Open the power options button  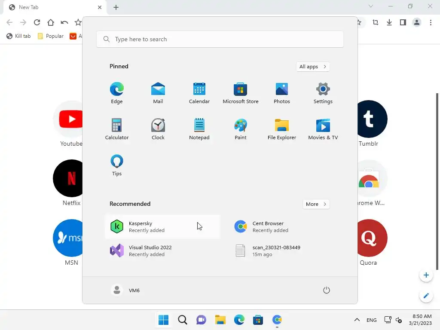click(x=327, y=290)
